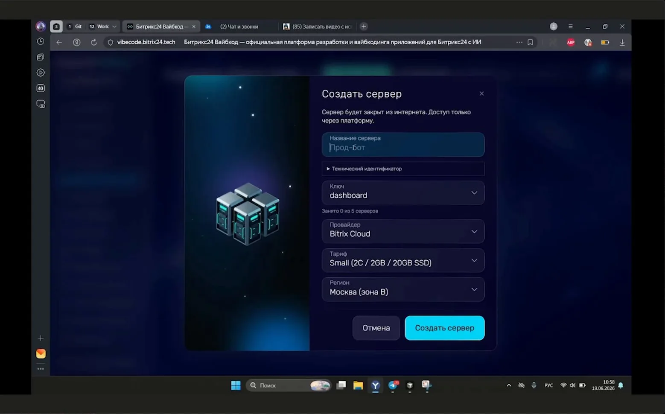Click the site protection shield icon

[x=111, y=42]
